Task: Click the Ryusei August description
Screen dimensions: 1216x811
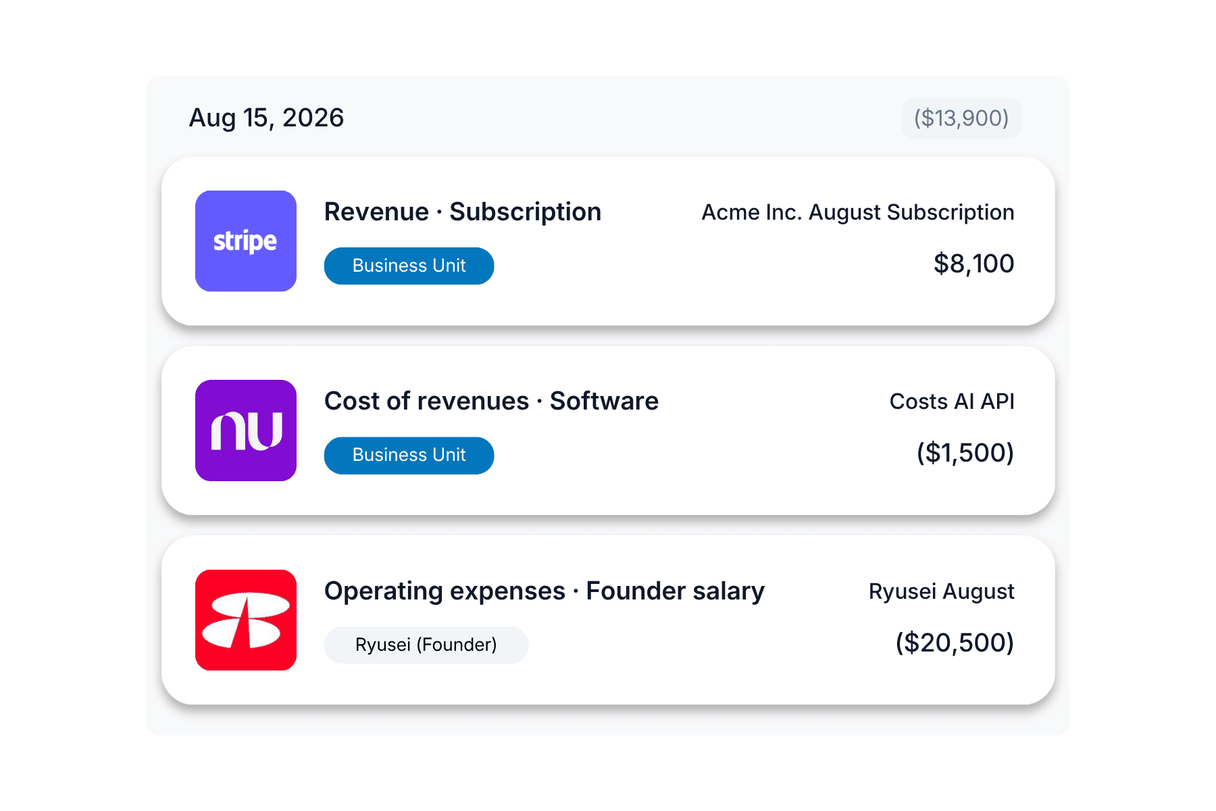Action: (942, 591)
